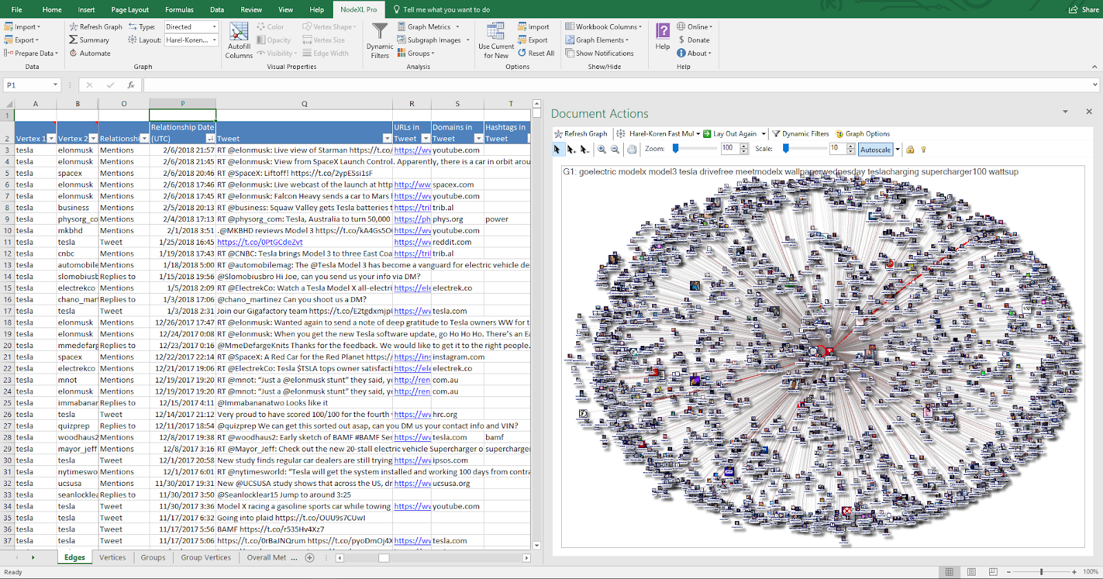The image size is (1103, 579).
Task: Open the Layout Harel-Koren dropdown in ribbon
Action: coord(214,40)
